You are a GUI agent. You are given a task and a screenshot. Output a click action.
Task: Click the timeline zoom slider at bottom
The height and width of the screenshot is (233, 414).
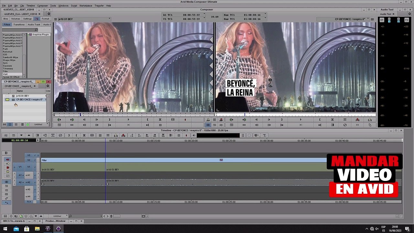click(x=117, y=216)
